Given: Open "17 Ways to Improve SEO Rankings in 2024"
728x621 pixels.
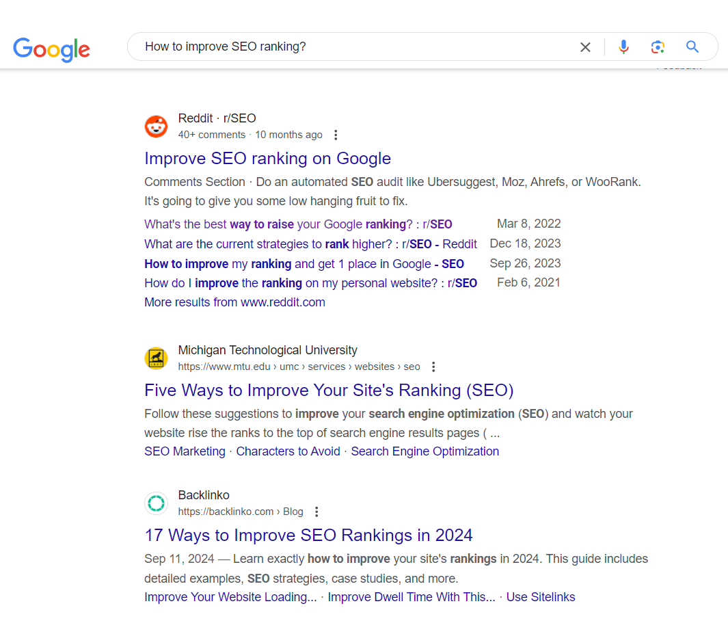Looking at the screenshot, I should (x=308, y=536).
